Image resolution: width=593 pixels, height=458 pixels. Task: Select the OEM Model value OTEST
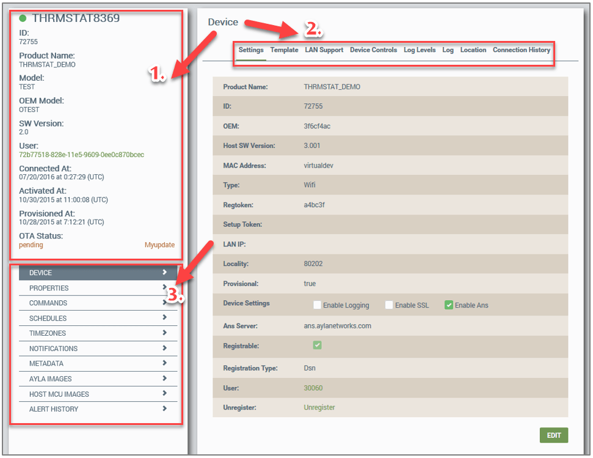click(29, 110)
